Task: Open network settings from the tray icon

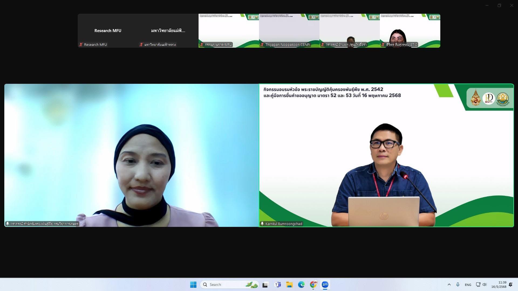Action: pos(478,285)
